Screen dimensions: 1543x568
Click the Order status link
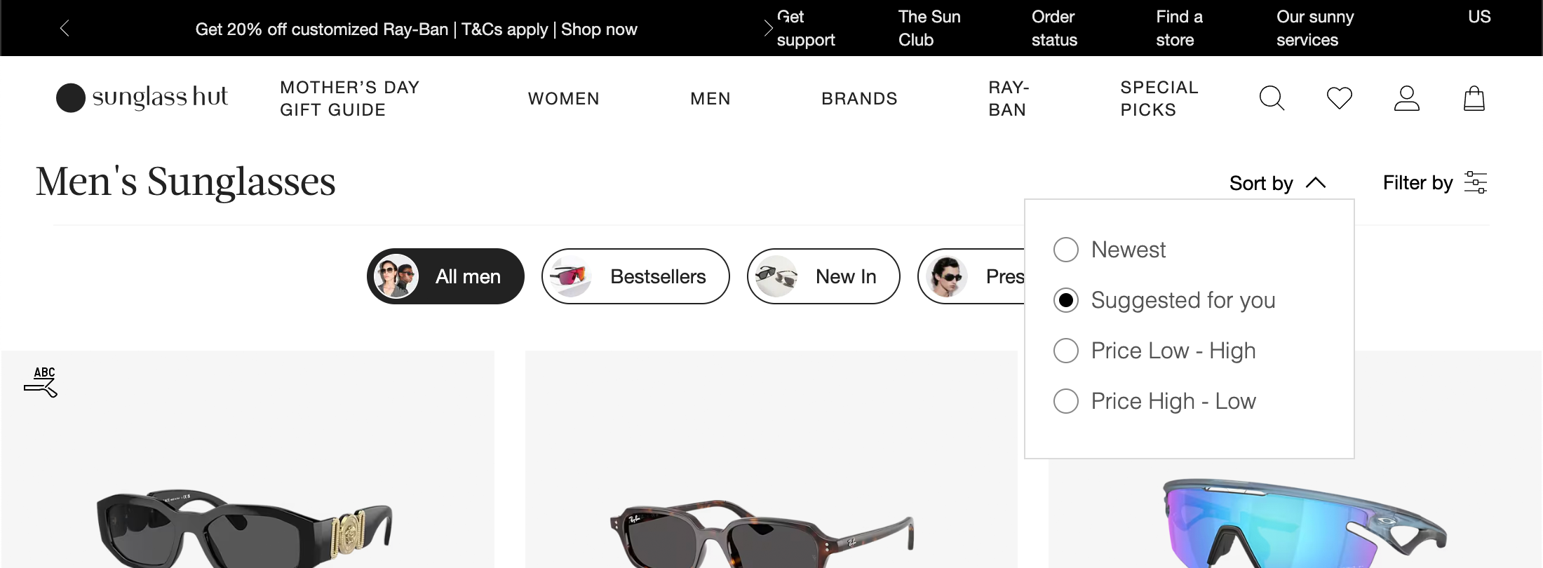(x=1054, y=28)
